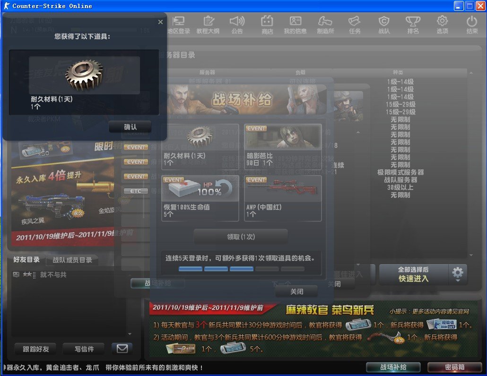Image resolution: width=487 pixels, height=376 pixels.
Task: Open the 教程大纲 tutorial icon
Action: click(x=208, y=25)
